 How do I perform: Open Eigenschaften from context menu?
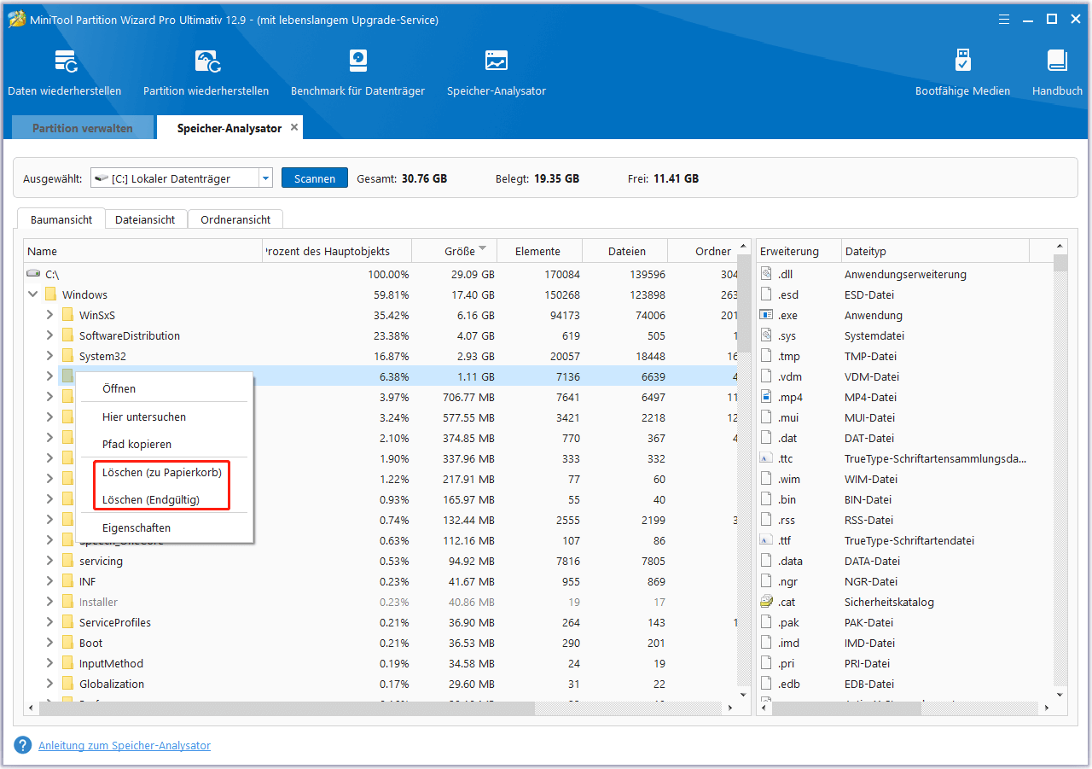165,527
